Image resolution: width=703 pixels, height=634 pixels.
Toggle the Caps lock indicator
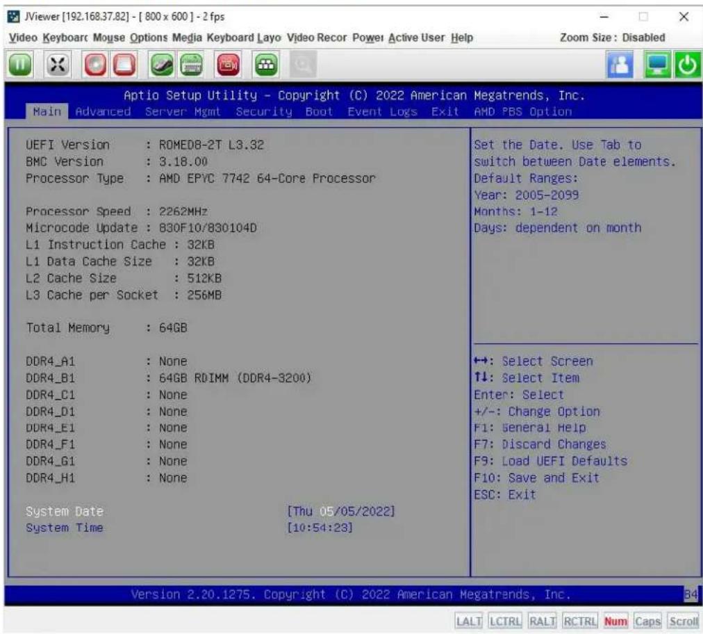647,621
